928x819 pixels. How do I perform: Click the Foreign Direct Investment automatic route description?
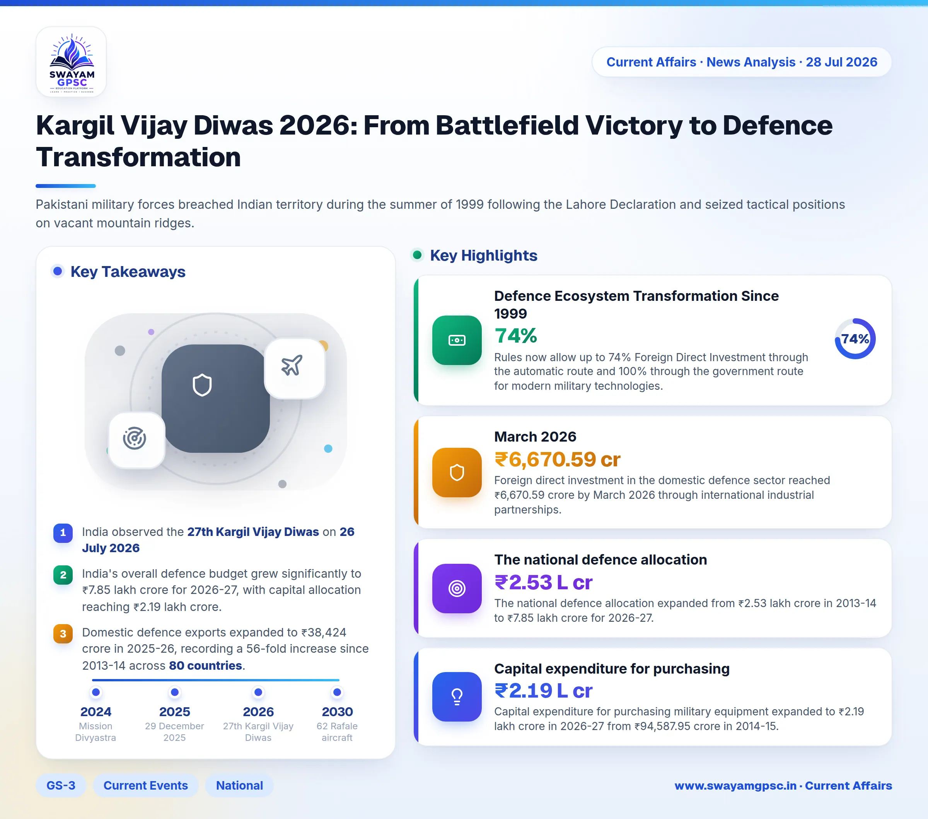[x=651, y=371]
